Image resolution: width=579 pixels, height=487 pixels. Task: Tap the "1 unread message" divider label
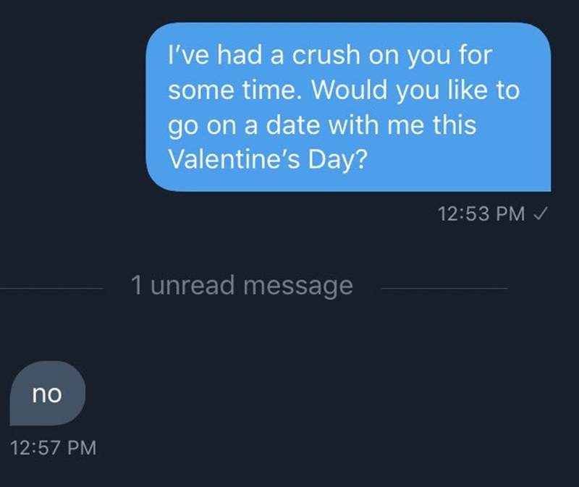242,286
